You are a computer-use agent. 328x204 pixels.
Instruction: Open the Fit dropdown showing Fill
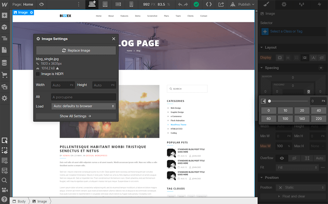(297, 167)
